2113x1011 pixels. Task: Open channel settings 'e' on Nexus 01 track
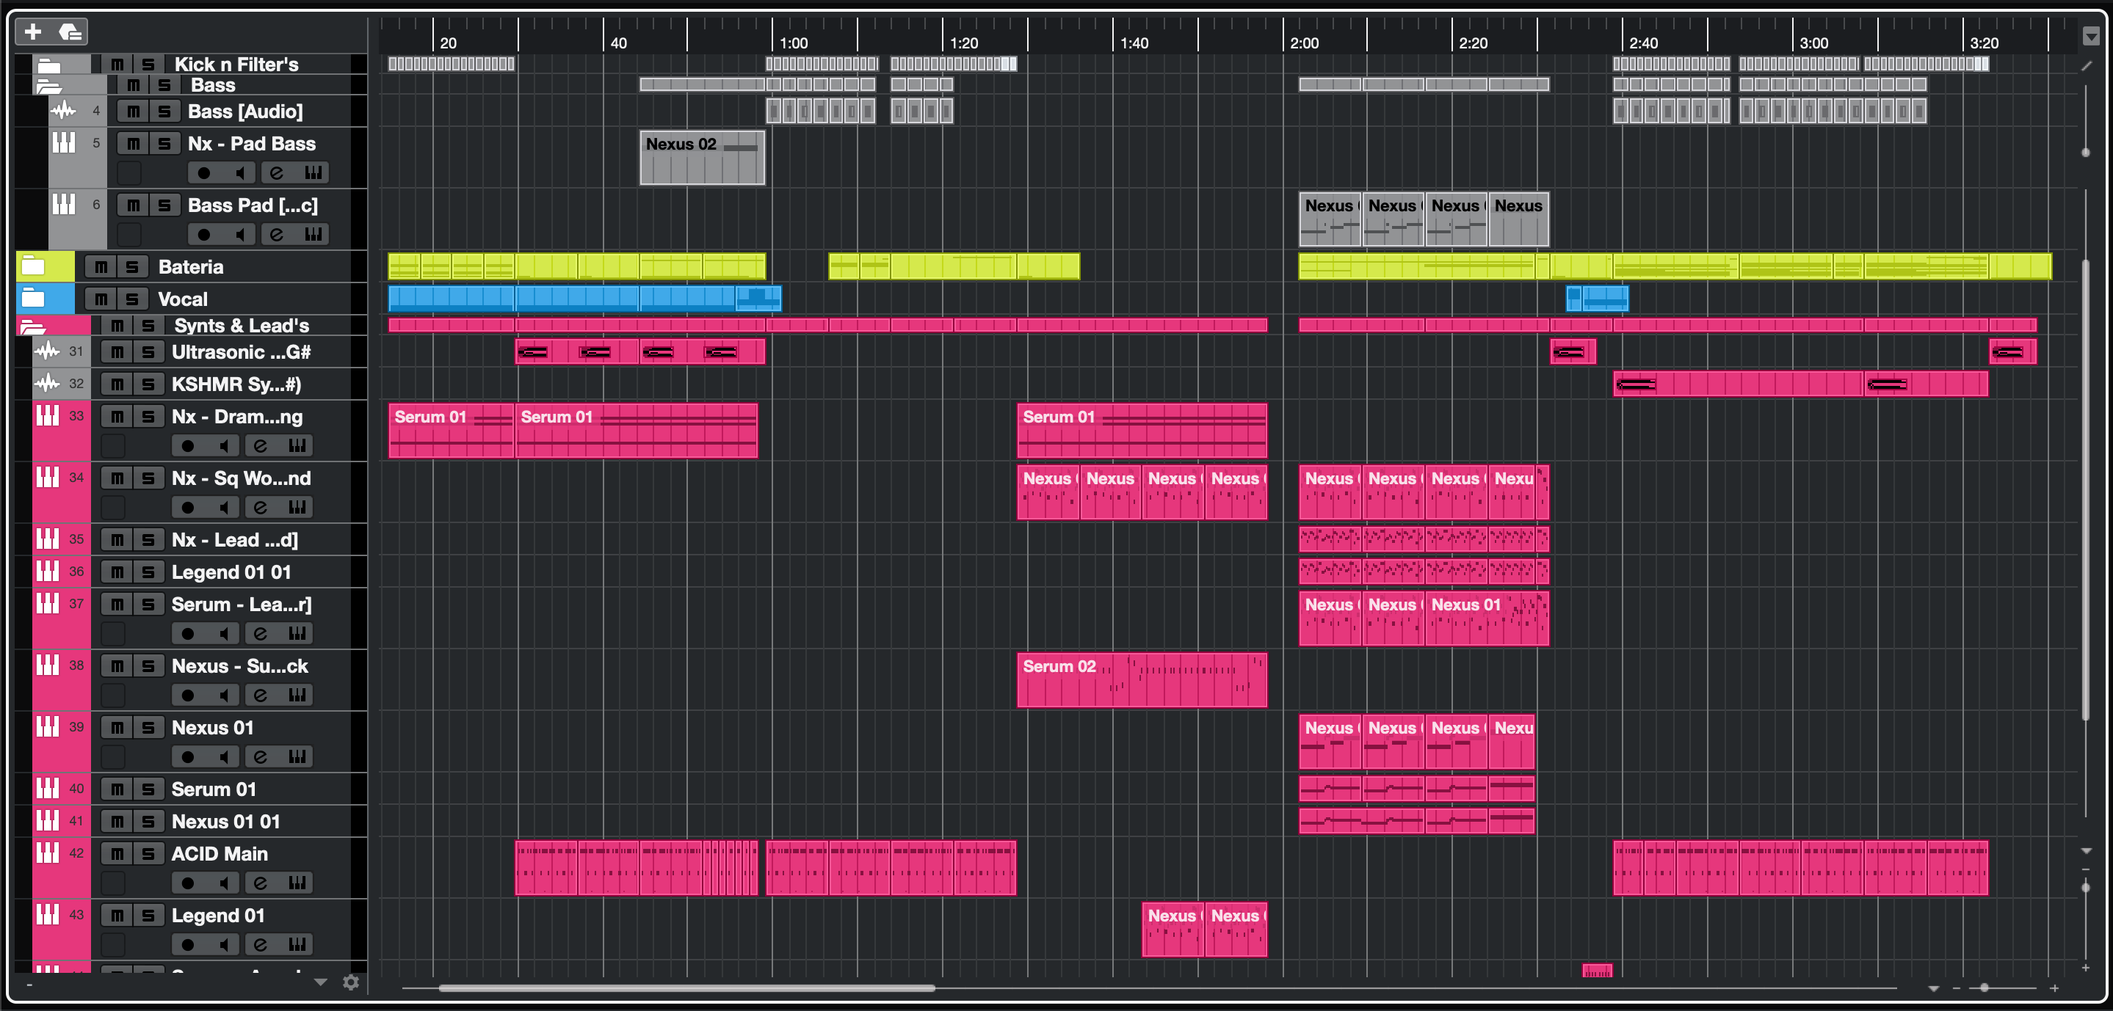coord(261,757)
